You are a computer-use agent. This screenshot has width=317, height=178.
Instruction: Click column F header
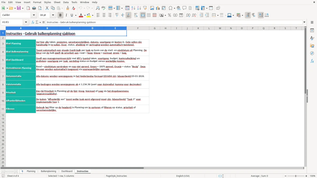click(138, 28)
